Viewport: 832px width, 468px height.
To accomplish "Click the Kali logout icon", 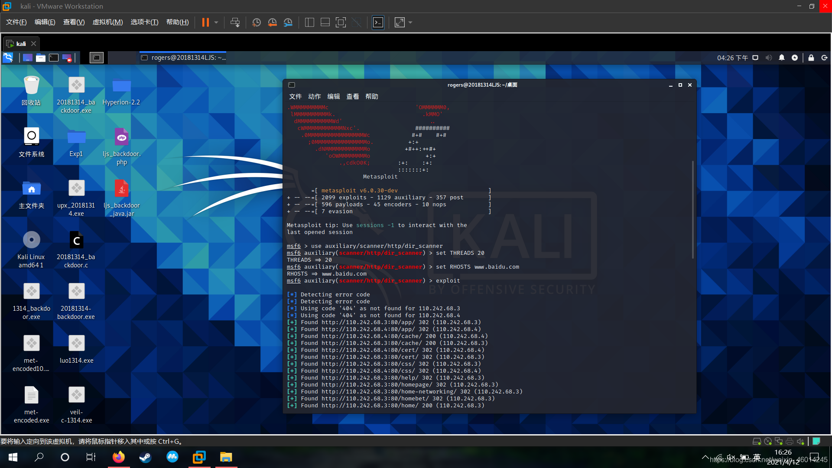I will tap(824, 58).
